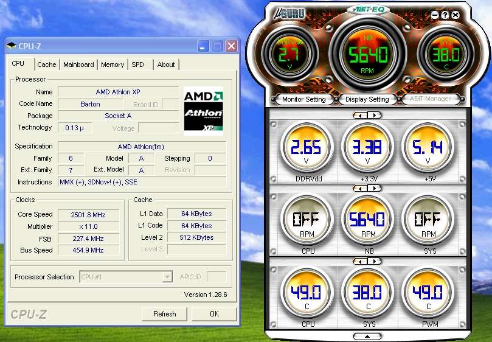Click next arrow above voltage gauges
The width and height of the screenshot is (492, 342).
tap(374, 115)
